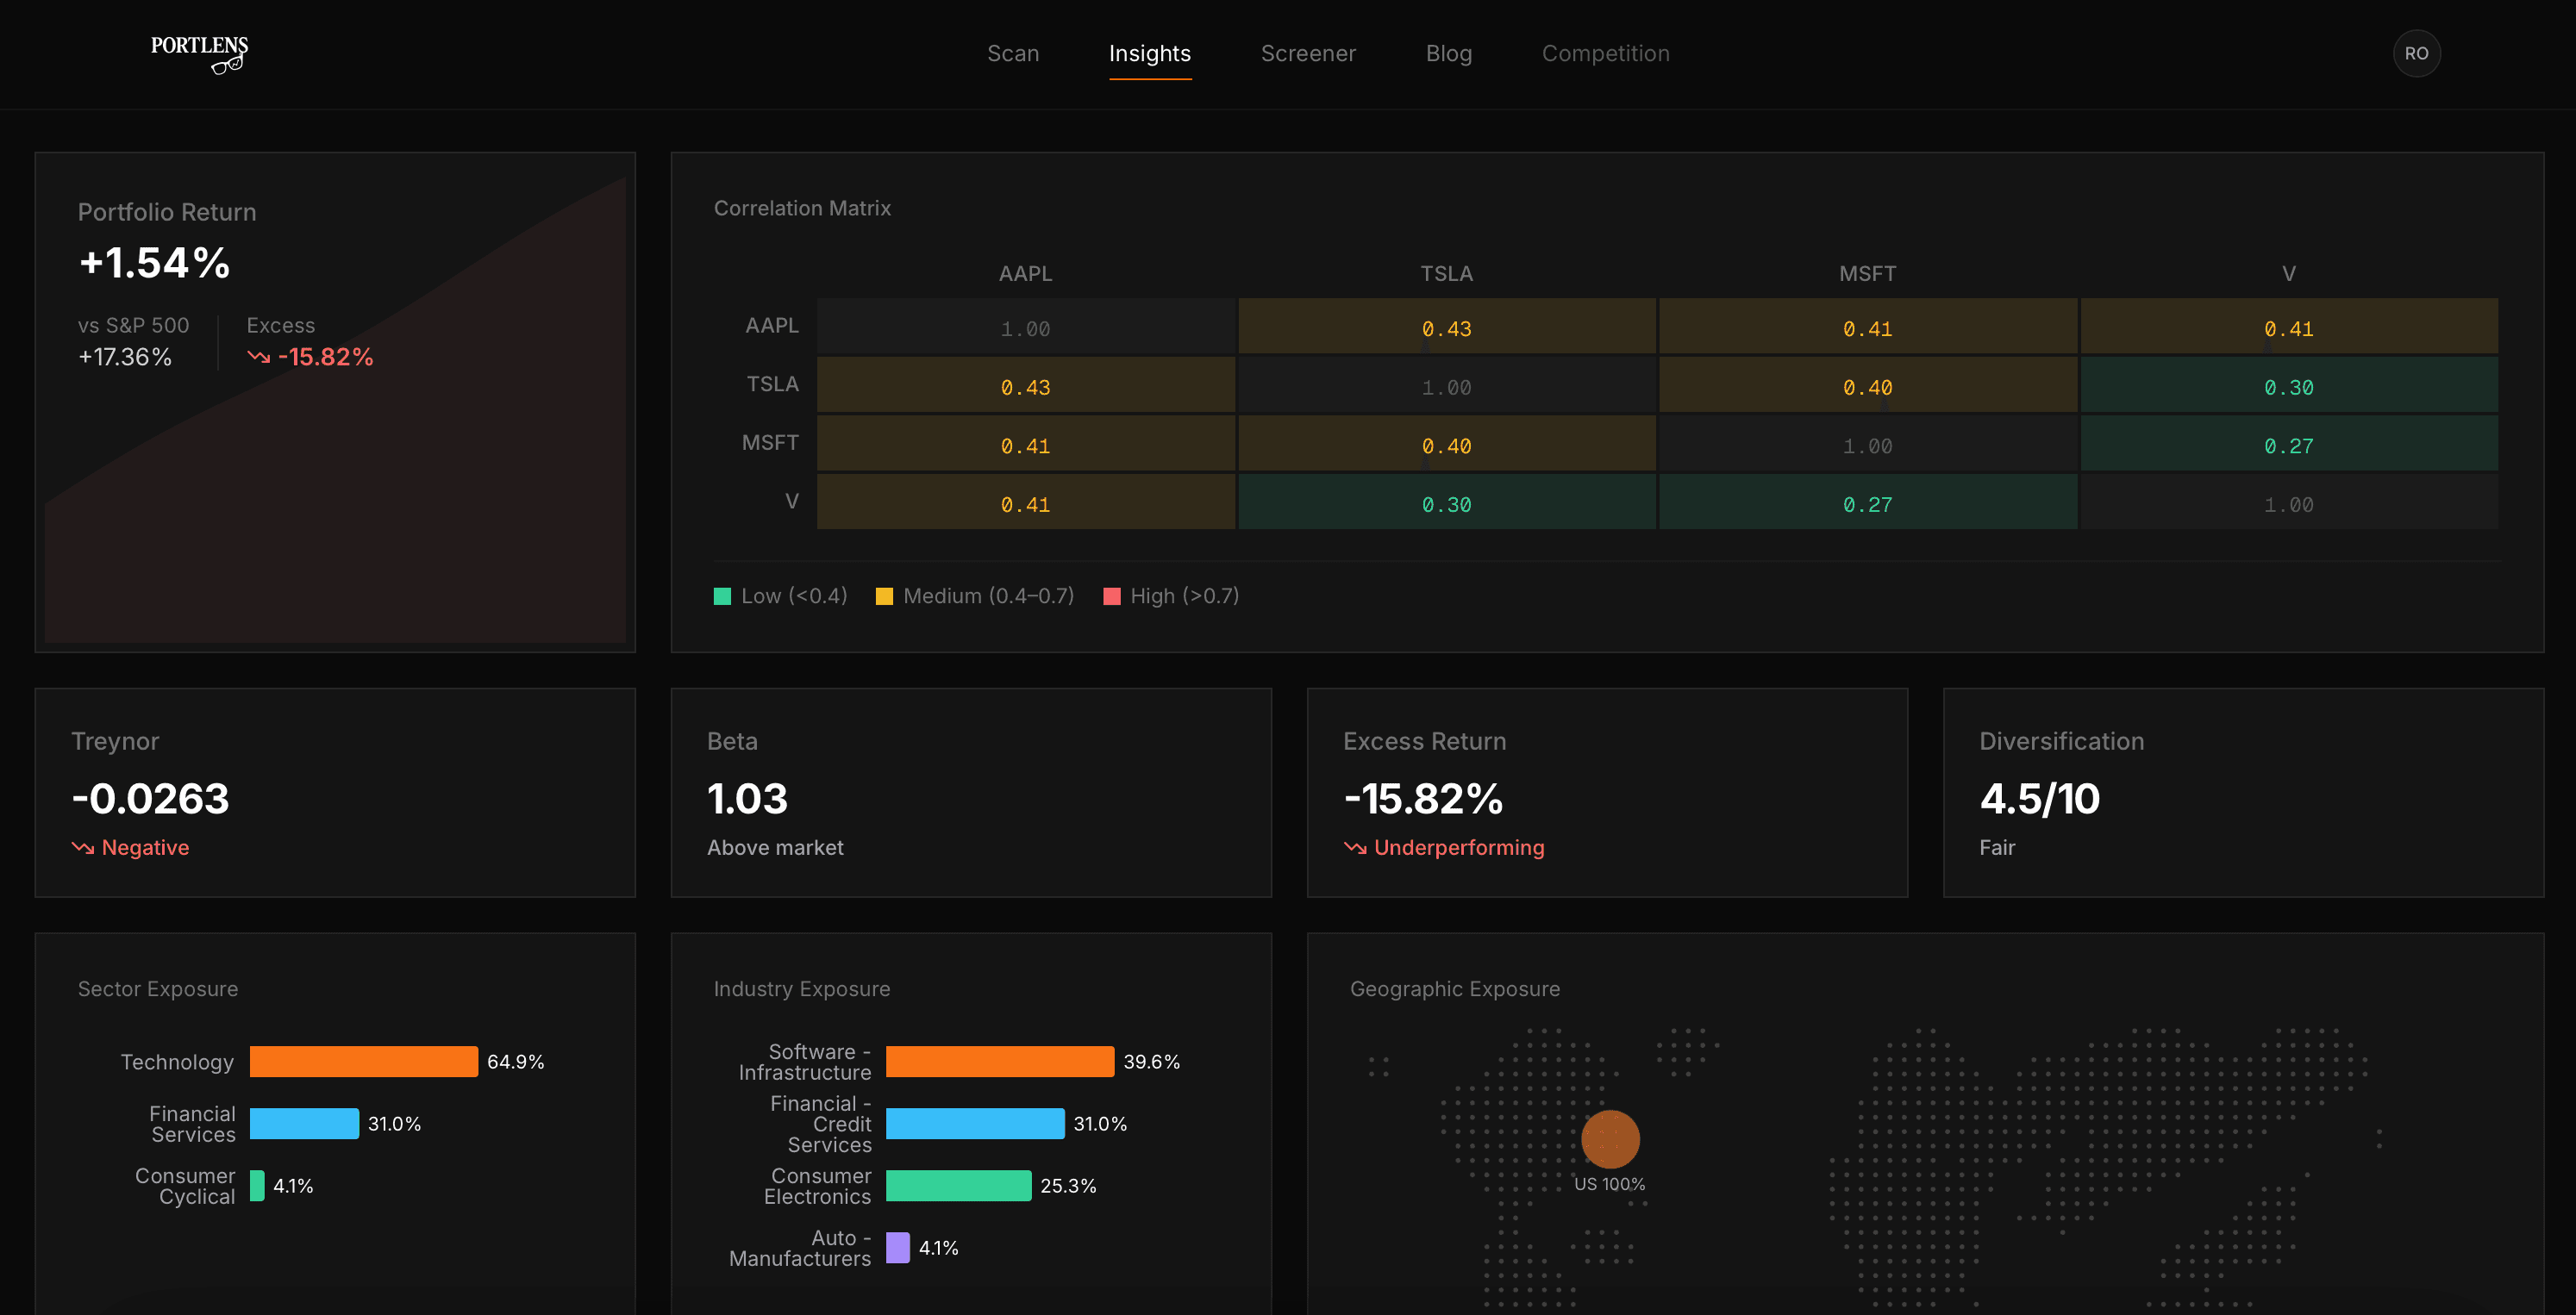Click the 25.3% Consumer Electronics percentage
This screenshot has width=2576, height=1315.
1068,1185
